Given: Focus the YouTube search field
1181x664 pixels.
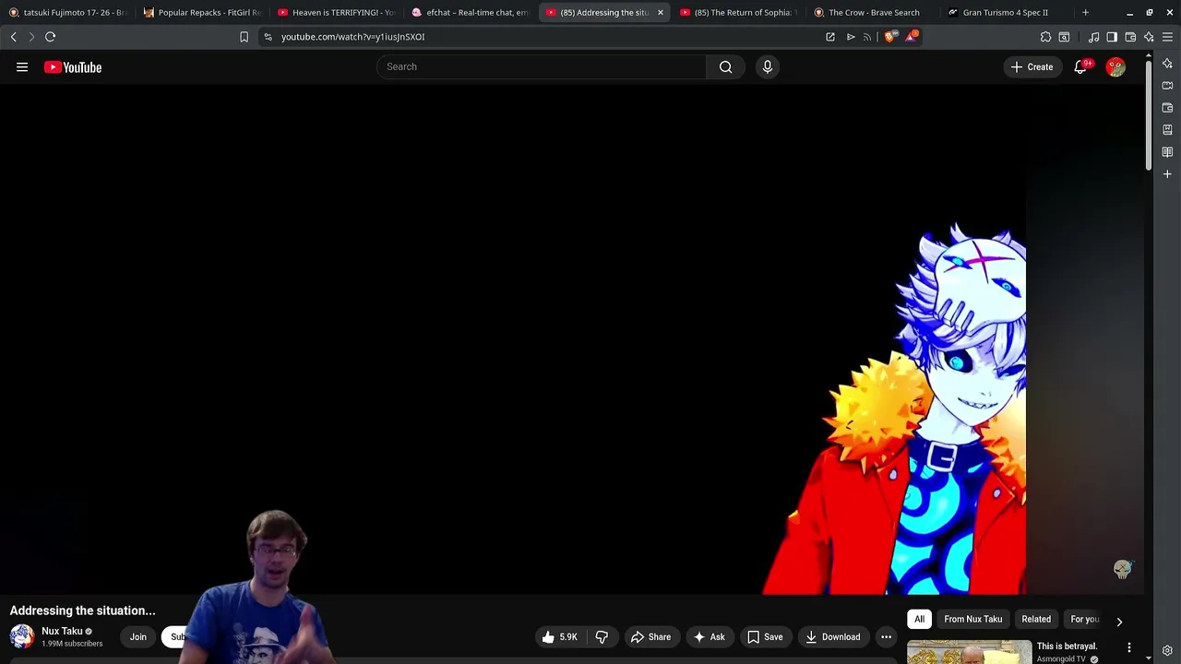Looking at the screenshot, I should 542,66.
